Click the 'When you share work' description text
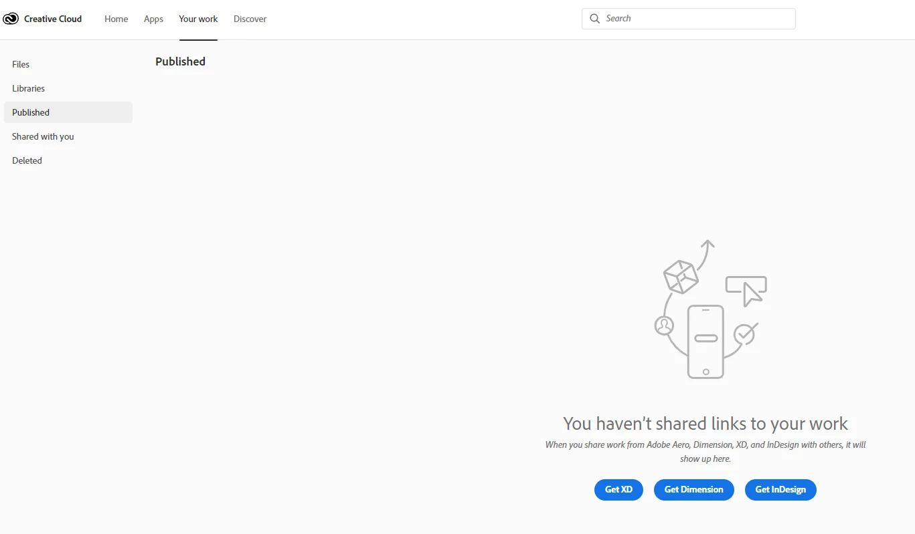The image size is (915, 534). pos(705,451)
